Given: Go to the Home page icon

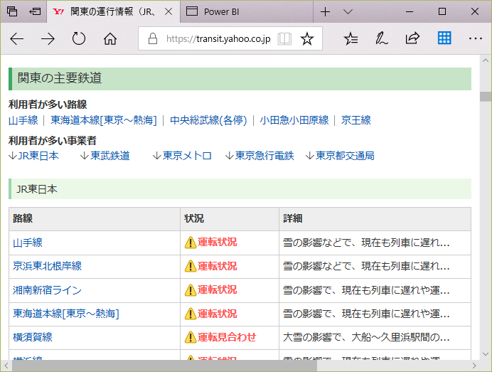Looking at the screenshot, I should coord(110,39).
